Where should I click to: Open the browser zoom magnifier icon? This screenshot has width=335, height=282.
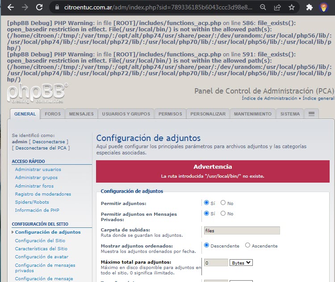tap(263, 8)
